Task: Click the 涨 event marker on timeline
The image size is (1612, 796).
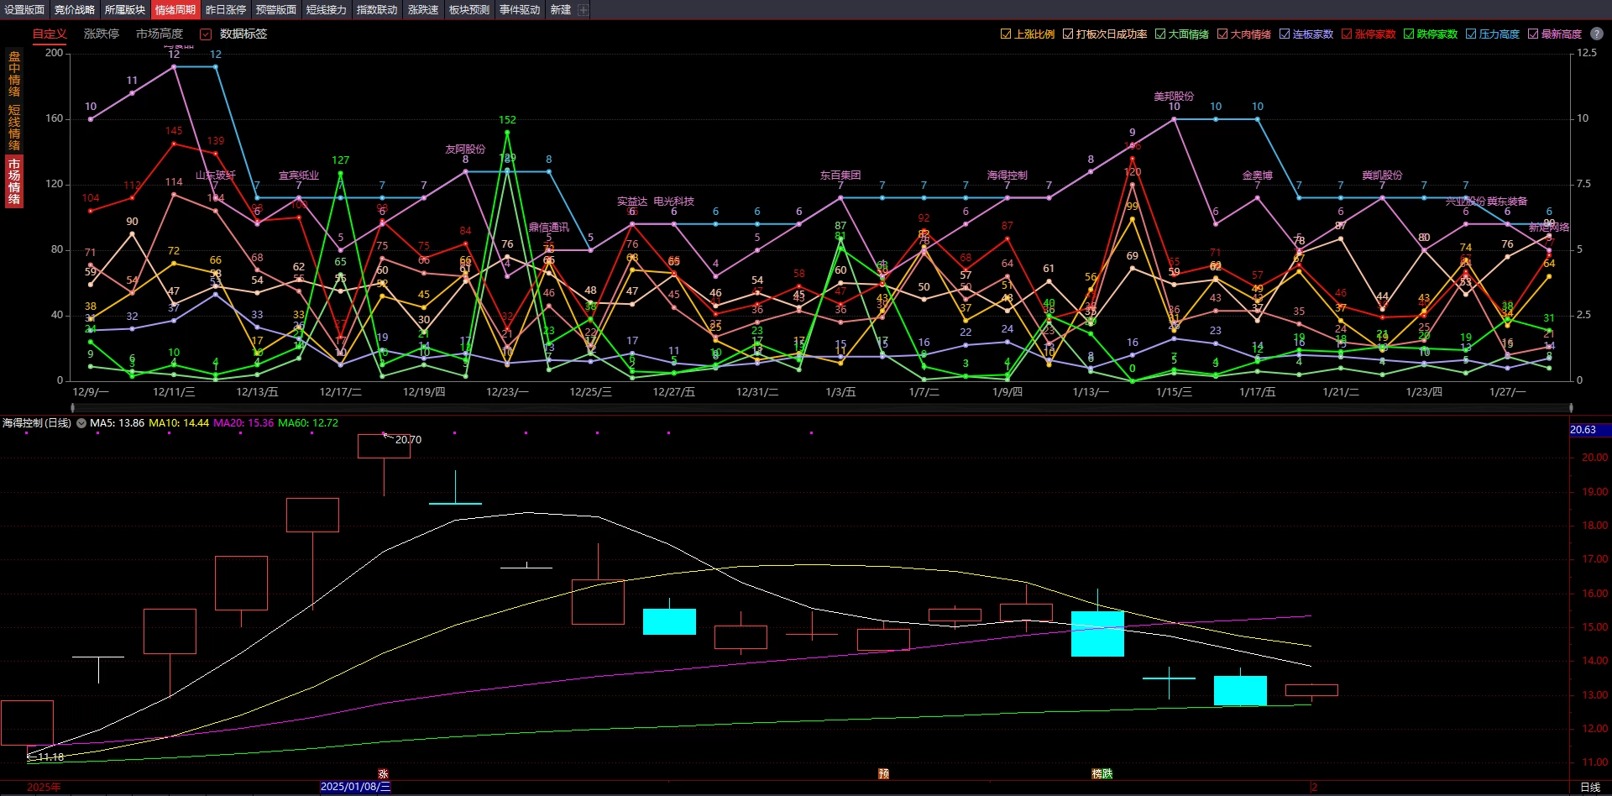Action: 383,774
